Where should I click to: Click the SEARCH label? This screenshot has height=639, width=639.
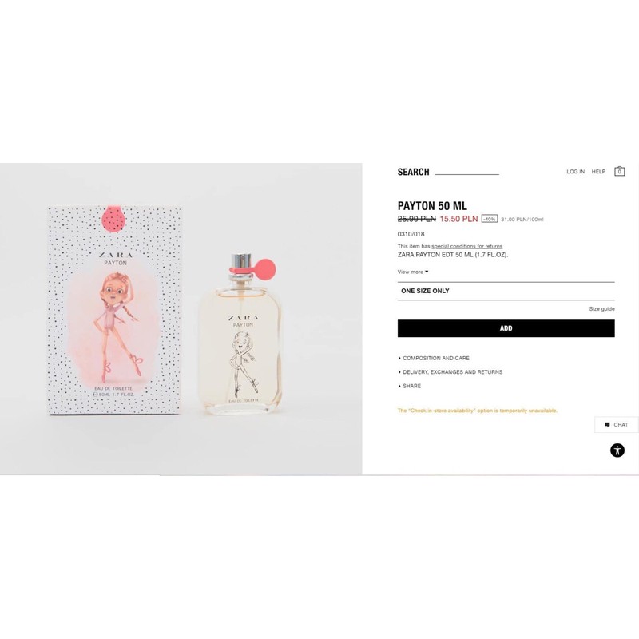[x=413, y=172]
